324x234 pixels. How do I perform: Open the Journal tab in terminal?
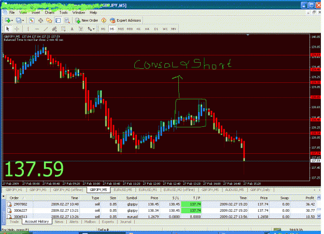click(x=125, y=222)
